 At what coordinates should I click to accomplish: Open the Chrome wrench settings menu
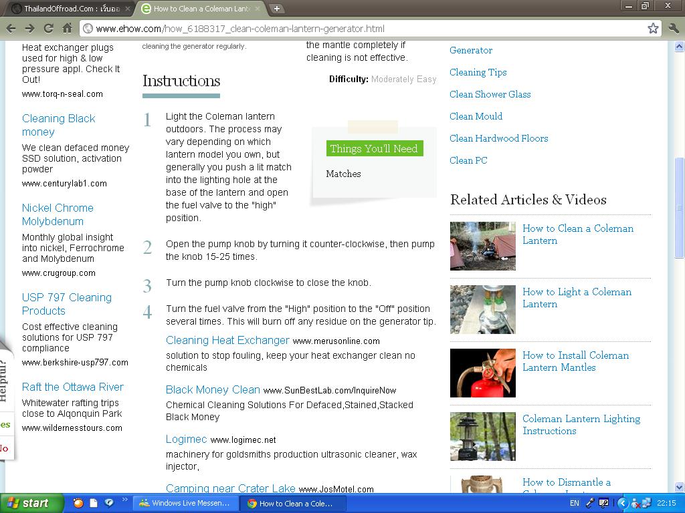point(673,28)
